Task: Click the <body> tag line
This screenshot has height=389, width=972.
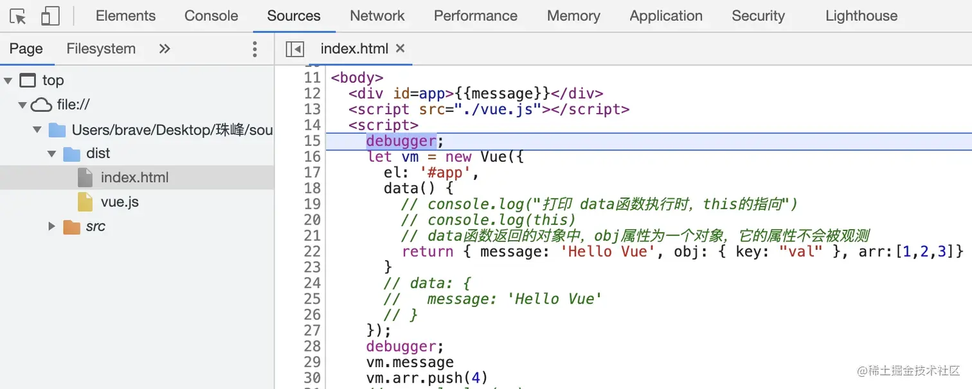Action: (x=357, y=78)
